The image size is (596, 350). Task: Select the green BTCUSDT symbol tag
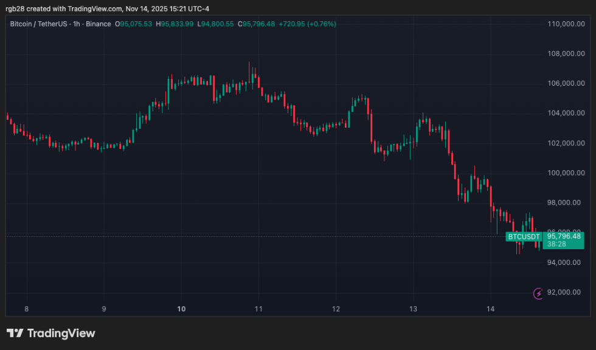point(524,236)
